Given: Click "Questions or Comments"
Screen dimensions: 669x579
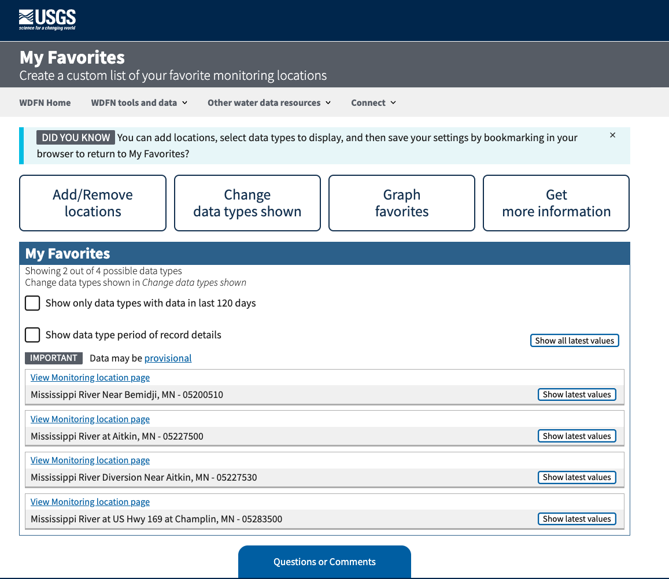Looking at the screenshot, I should pos(324,561).
